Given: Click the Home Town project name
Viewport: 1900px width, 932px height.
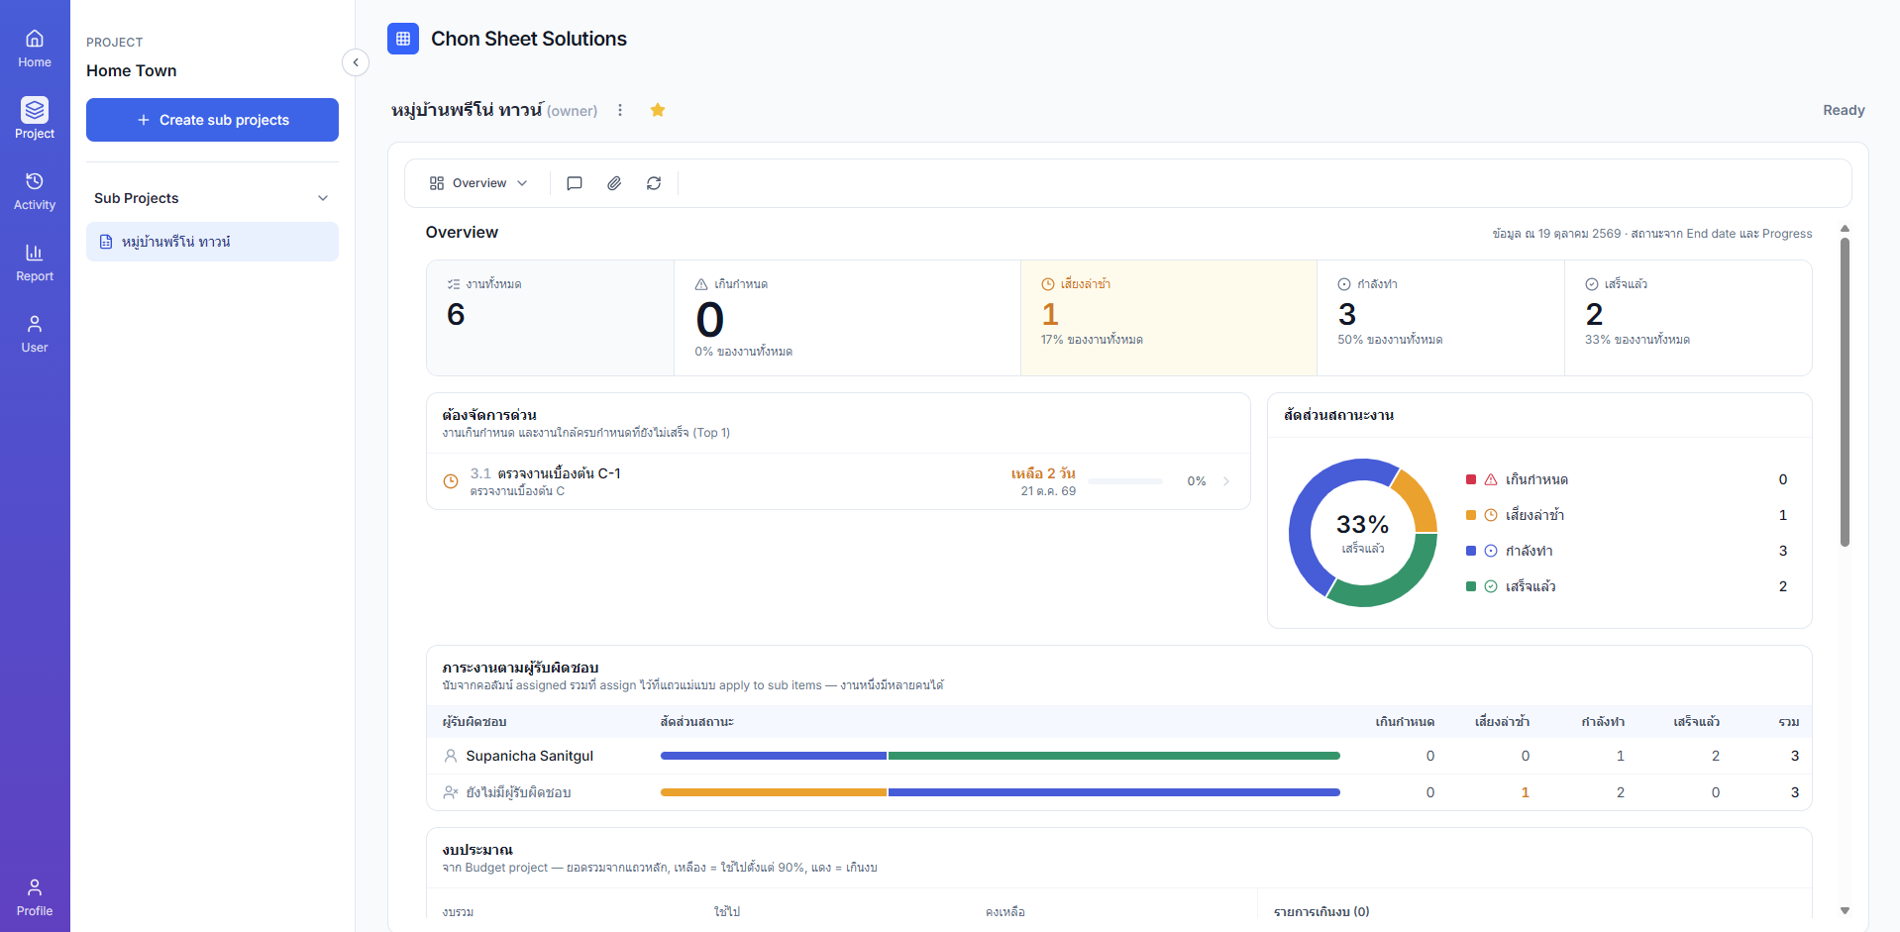Looking at the screenshot, I should [132, 70].
